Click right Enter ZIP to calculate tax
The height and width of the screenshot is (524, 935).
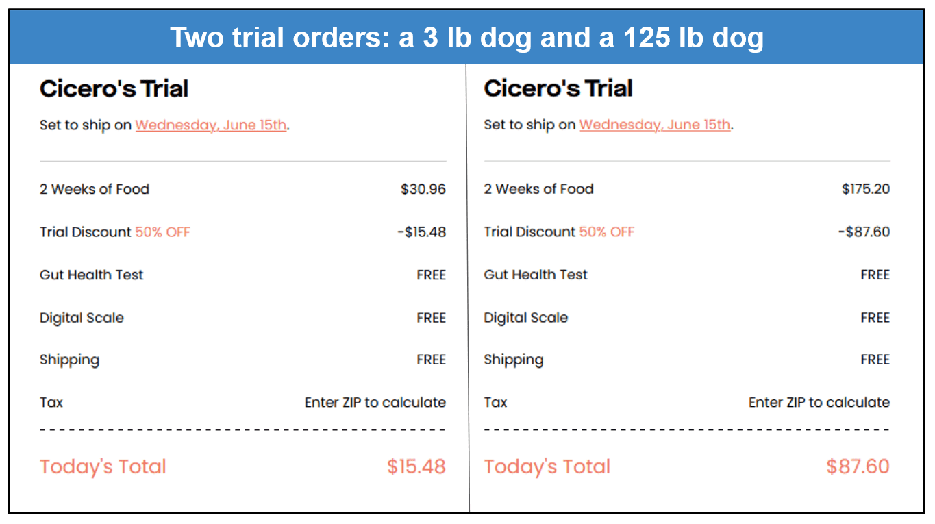pyautogui.click(x=819, y=403)
